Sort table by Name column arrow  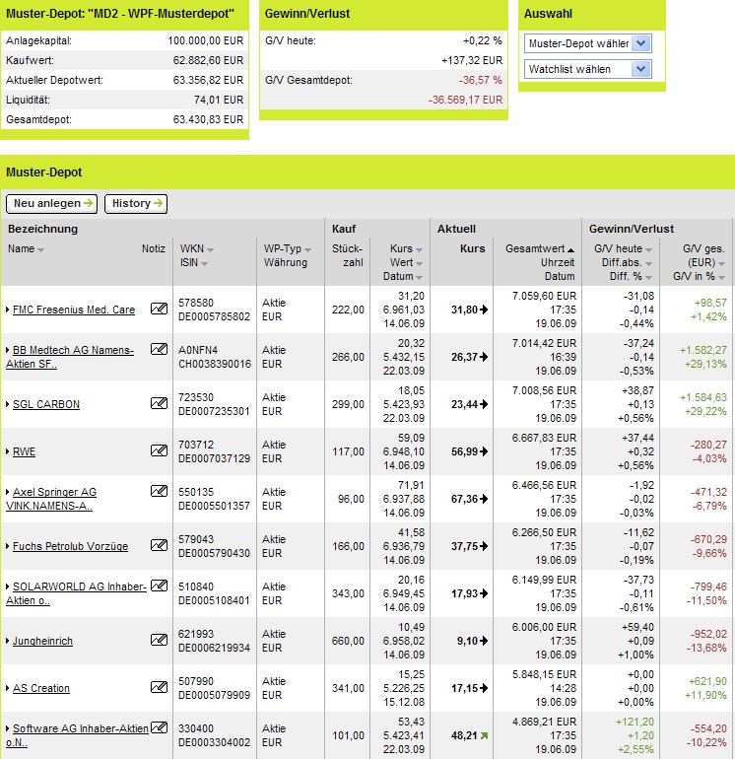pos(40,249)
